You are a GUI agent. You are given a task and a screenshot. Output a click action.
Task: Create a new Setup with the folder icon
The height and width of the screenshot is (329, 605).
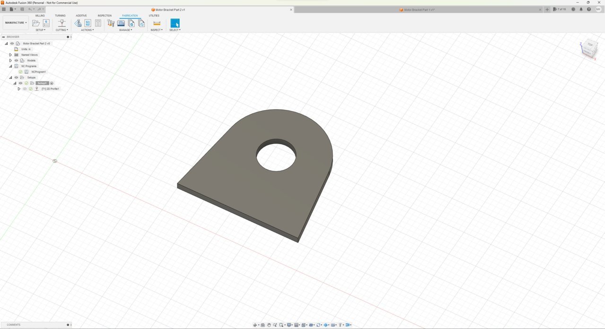click(36, 23)
